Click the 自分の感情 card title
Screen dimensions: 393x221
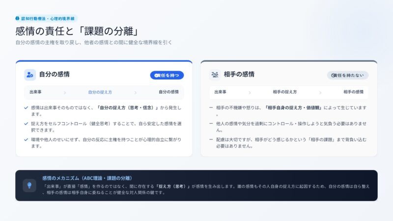[x=55, y=75]
